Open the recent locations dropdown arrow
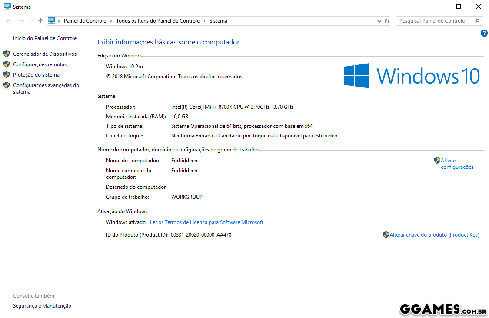489x318 pixels. [x=32, y=21]
